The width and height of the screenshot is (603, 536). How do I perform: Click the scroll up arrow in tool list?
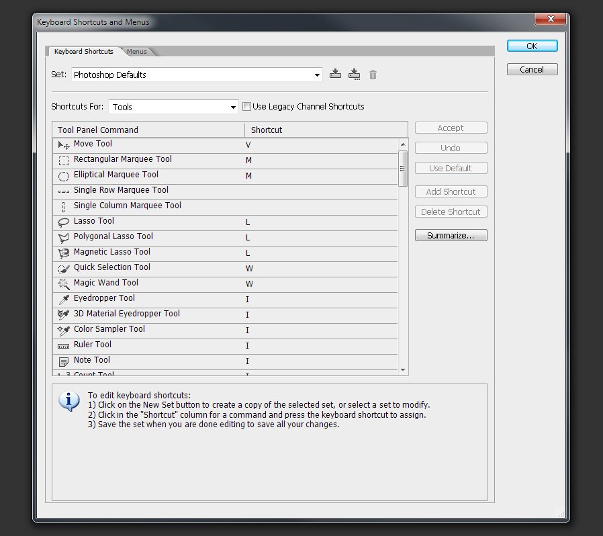403,144
